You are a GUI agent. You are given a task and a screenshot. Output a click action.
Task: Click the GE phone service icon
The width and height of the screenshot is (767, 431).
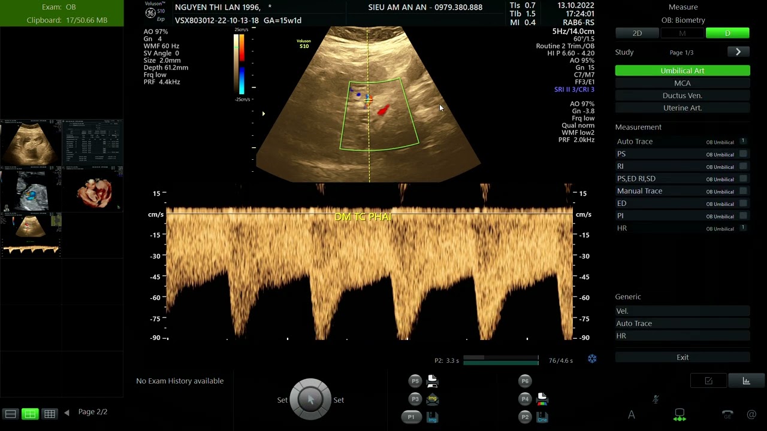[727, 414]
